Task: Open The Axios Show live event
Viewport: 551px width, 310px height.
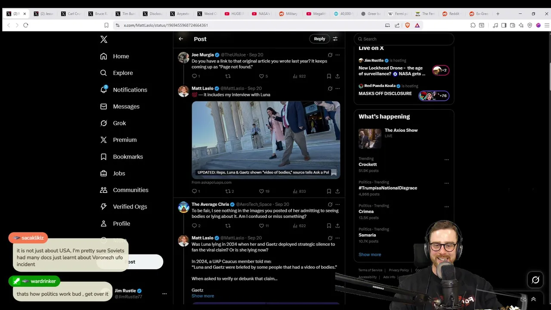Action: pyautogui.click(x=403, y=139)
